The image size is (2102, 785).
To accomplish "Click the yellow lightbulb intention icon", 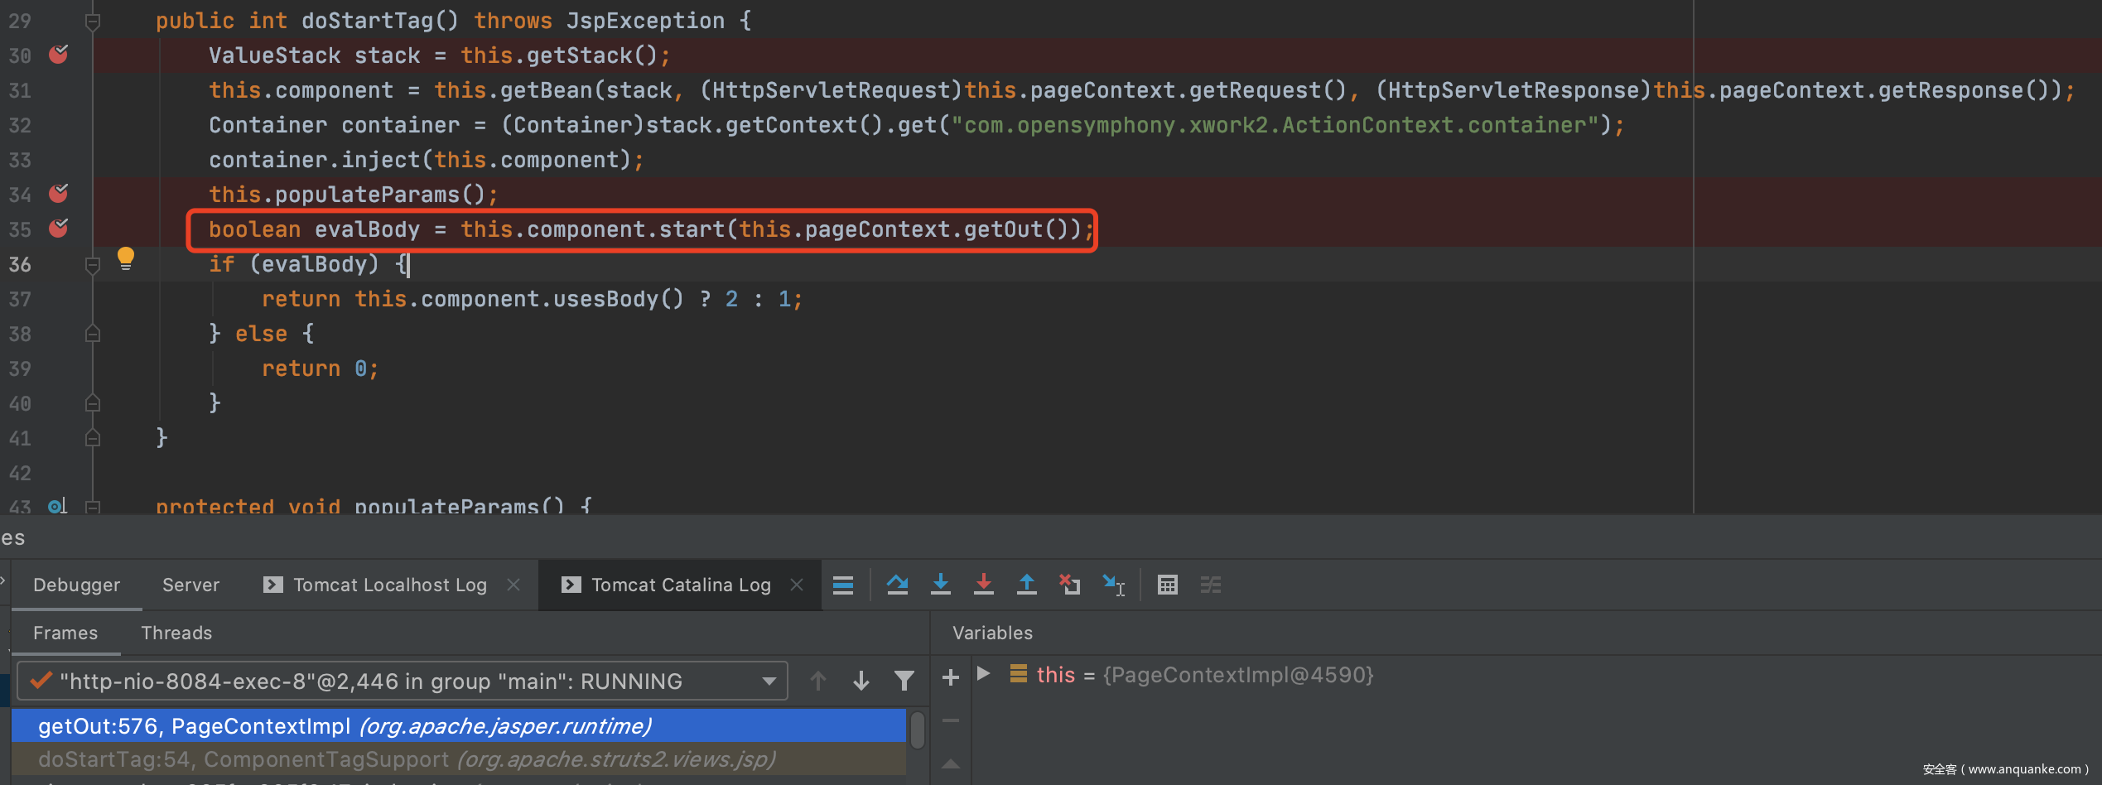I will tap(126, 258).
